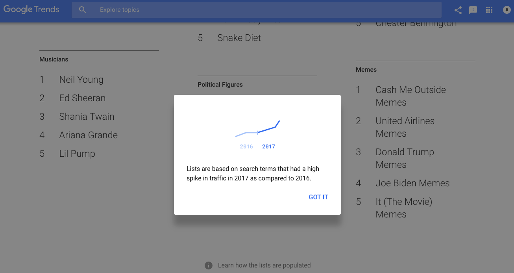This screenshot has width=514, height=273.
Task: Click the Memes list heading
Action: [366, 70]
